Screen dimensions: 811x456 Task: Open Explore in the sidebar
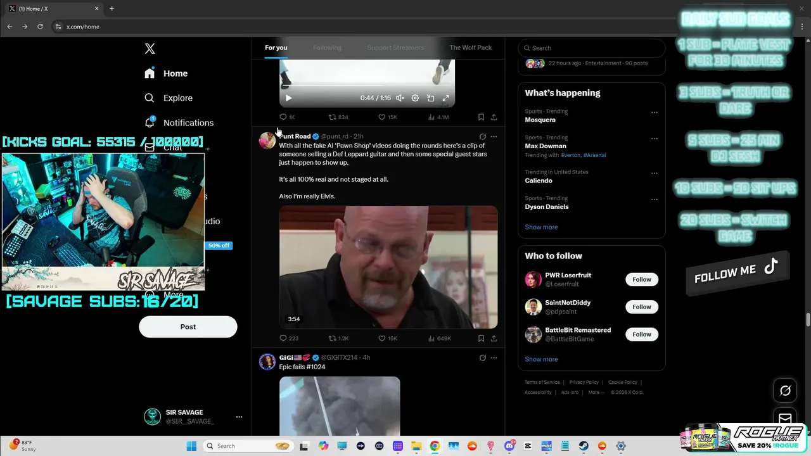click(168, 98)
